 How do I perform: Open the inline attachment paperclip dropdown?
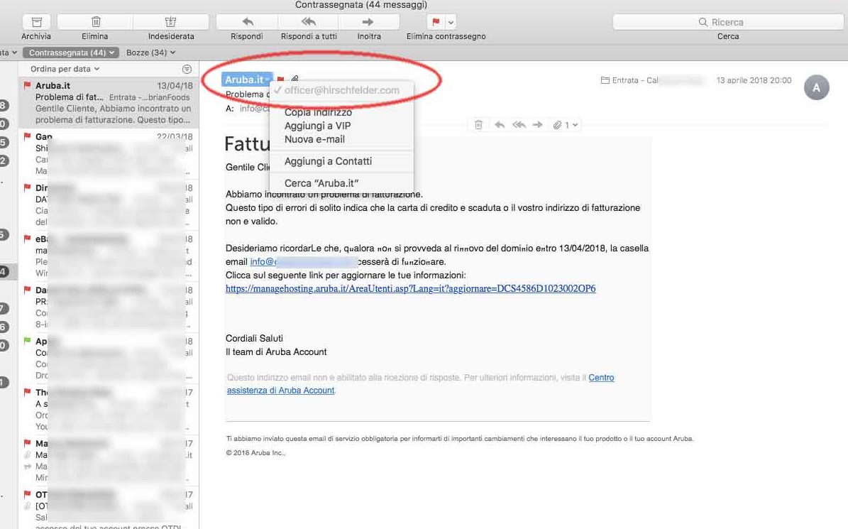tap(566, 125)
